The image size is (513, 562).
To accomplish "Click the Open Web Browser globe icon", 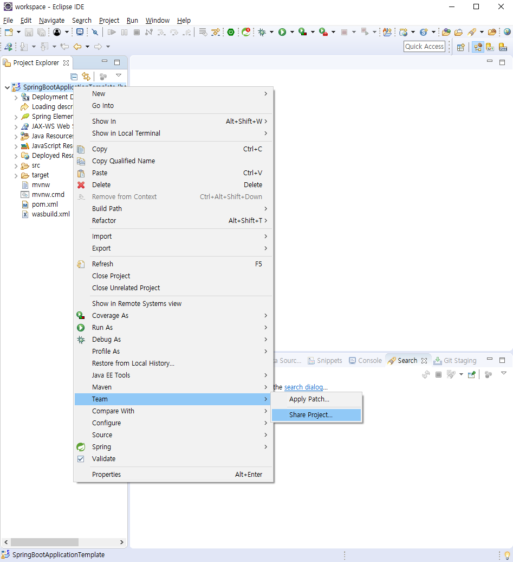I will point(507,32).
